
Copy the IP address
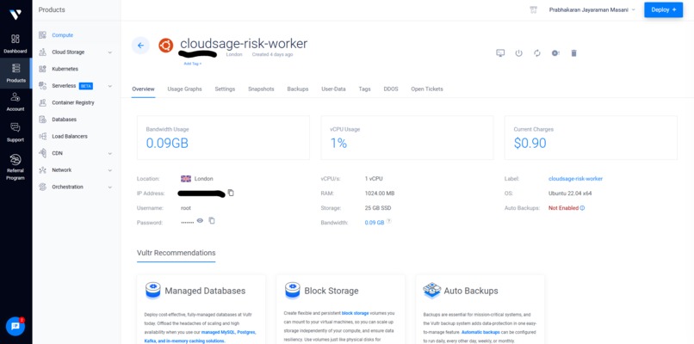[231, 193]
